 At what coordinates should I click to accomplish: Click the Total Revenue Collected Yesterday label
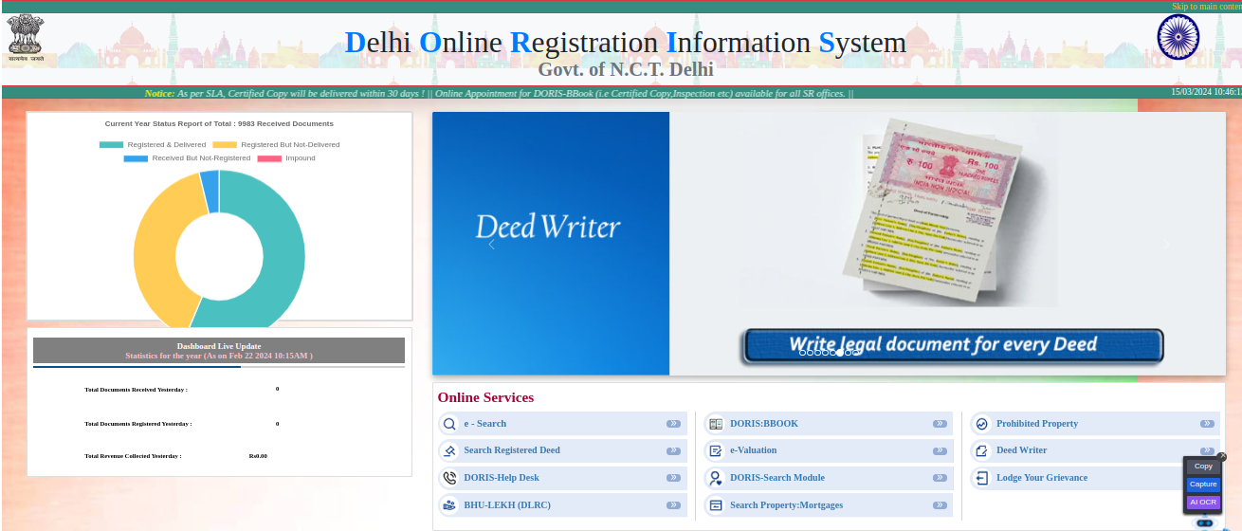[133, 456]
